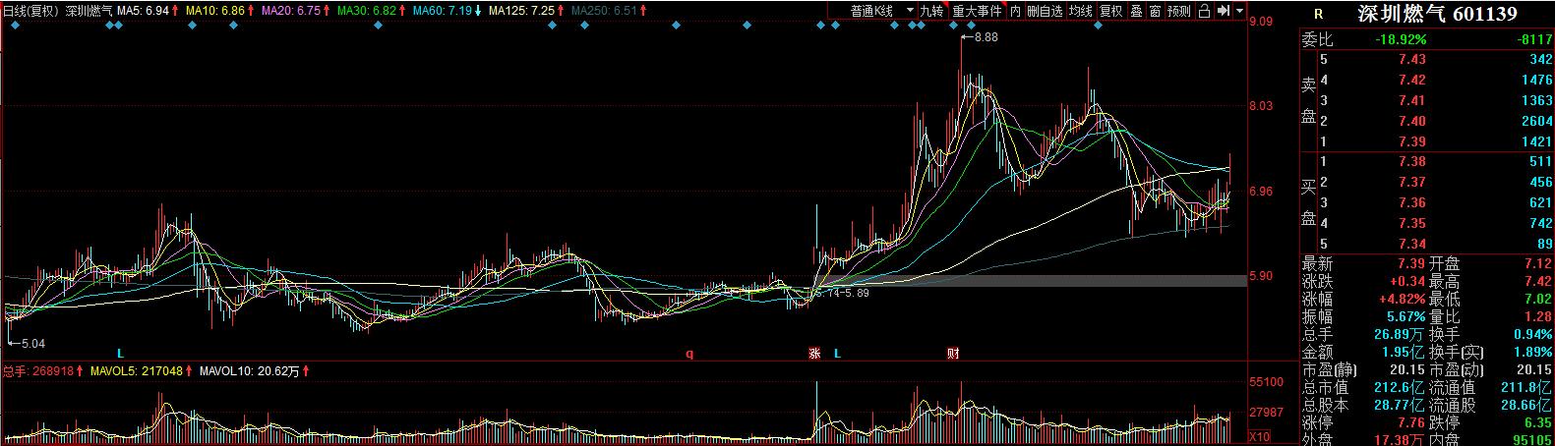Click the 委比 -18.92% row
The image size is (1555, 446).
tap(1426, 39)
